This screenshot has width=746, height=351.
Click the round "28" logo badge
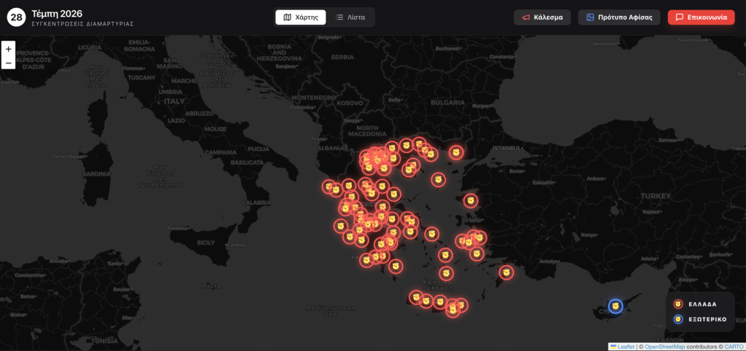17,17
